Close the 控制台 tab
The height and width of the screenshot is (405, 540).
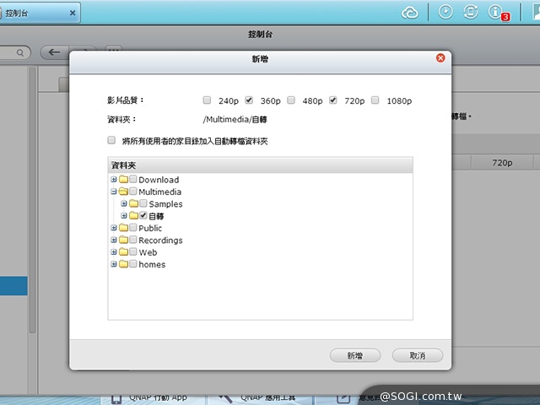pos(73,13)
